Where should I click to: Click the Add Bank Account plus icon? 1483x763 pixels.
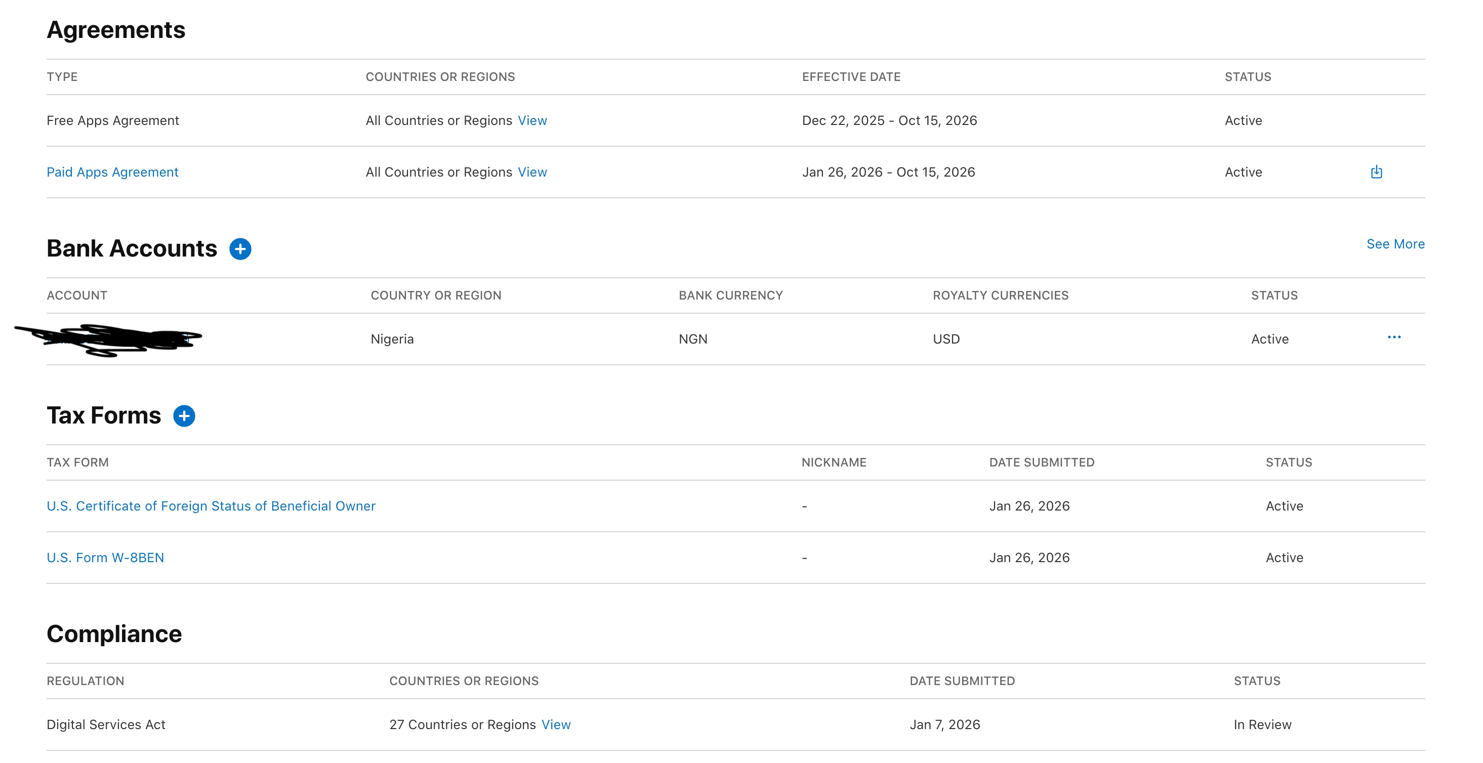pyautogui.click(x=240, y=249)
